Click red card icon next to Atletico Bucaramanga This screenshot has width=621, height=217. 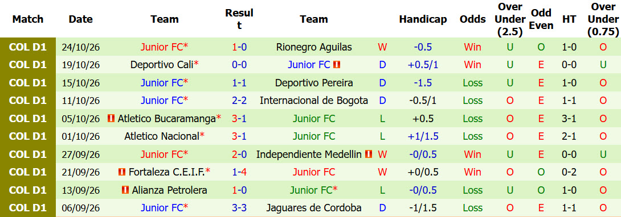[111, 118]
